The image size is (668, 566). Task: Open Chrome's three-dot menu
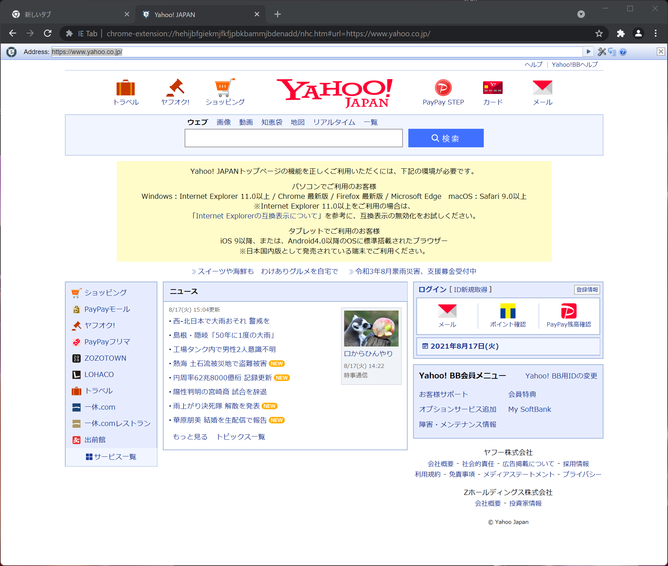point(656,33)
